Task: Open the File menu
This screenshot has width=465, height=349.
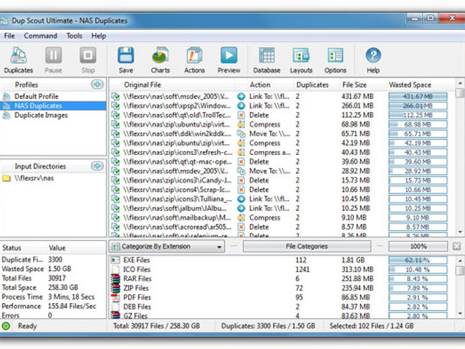Action: click(9, 36)
